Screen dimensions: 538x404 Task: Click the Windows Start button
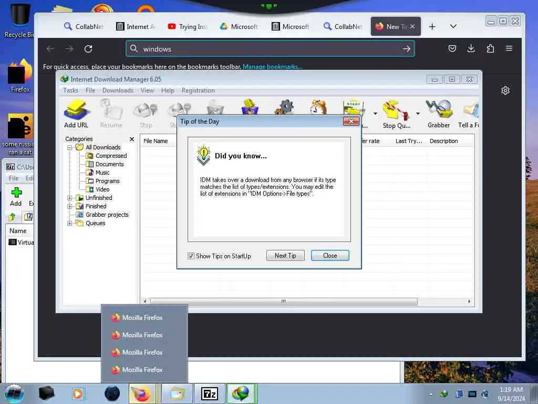pyautogui.click(x=14, y=393)
